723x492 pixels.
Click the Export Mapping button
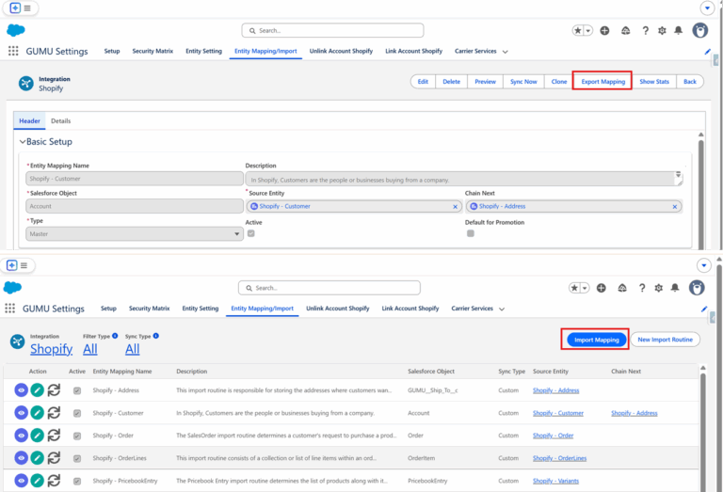(x=602, y=82)
